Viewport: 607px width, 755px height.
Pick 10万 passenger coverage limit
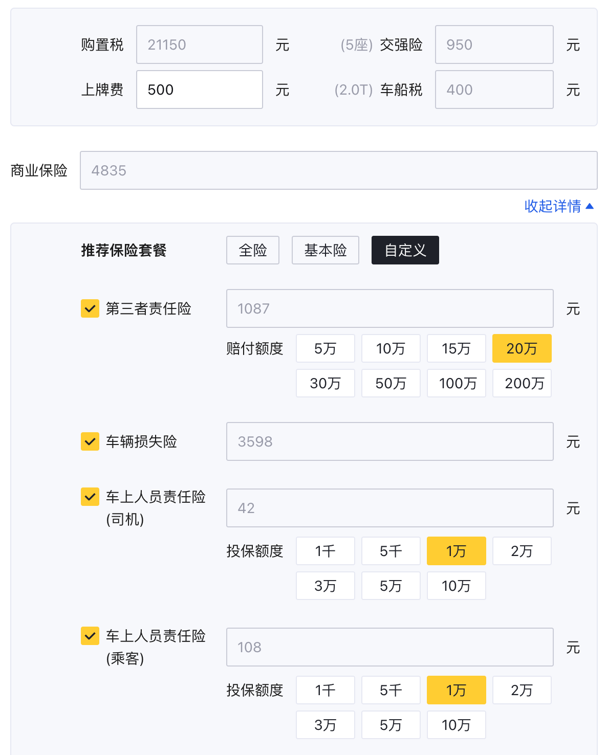(456, 725)
